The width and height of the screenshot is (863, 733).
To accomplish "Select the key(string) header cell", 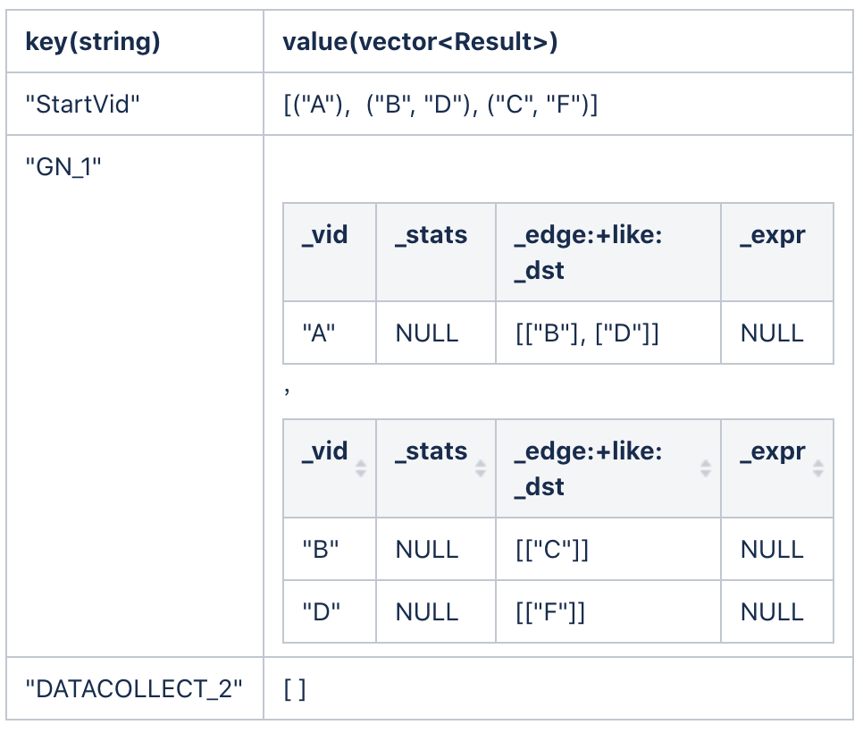I will point(135,41).
